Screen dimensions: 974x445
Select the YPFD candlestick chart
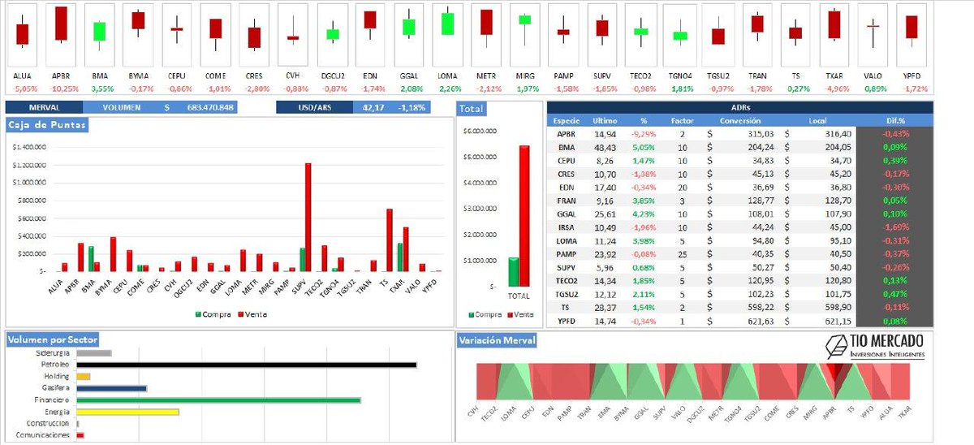pyautogui.click(x=912, y=35)
